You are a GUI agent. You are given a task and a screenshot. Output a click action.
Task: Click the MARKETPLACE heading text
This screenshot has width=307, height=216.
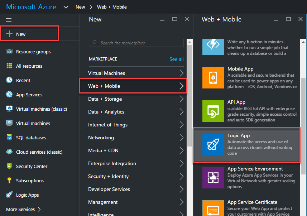[x=103, y=59]
